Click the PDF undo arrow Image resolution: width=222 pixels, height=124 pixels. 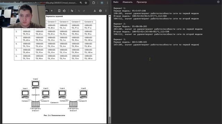coord(79,11)
